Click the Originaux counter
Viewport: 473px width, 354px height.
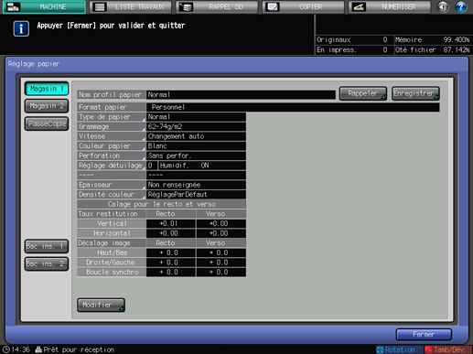(x=353, y=39)
